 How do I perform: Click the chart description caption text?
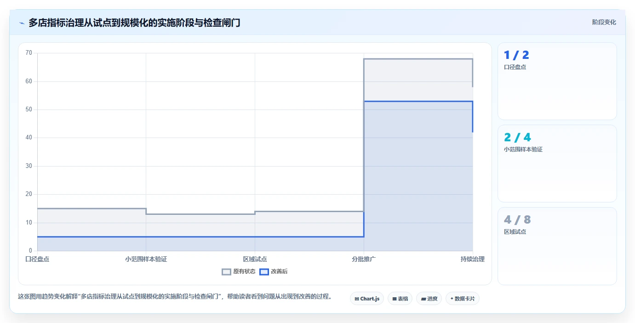tap(175, 296)
